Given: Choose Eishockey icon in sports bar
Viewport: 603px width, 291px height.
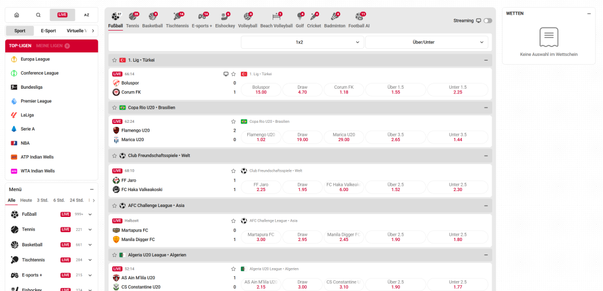Looking at the screenshot, I should (x=224, y=19).
